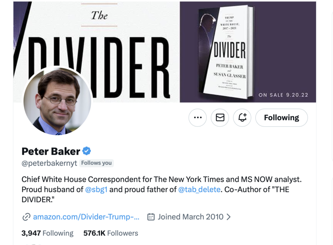Click the blue verified checkmark badge
The image size is (333, 245).
(x=87, y=151)
